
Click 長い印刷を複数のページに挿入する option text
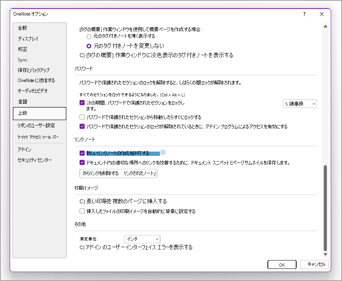point(123,201)
